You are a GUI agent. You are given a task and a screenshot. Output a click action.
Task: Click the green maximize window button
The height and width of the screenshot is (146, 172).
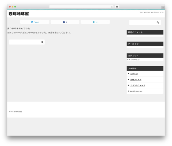[x=15, y=7]
